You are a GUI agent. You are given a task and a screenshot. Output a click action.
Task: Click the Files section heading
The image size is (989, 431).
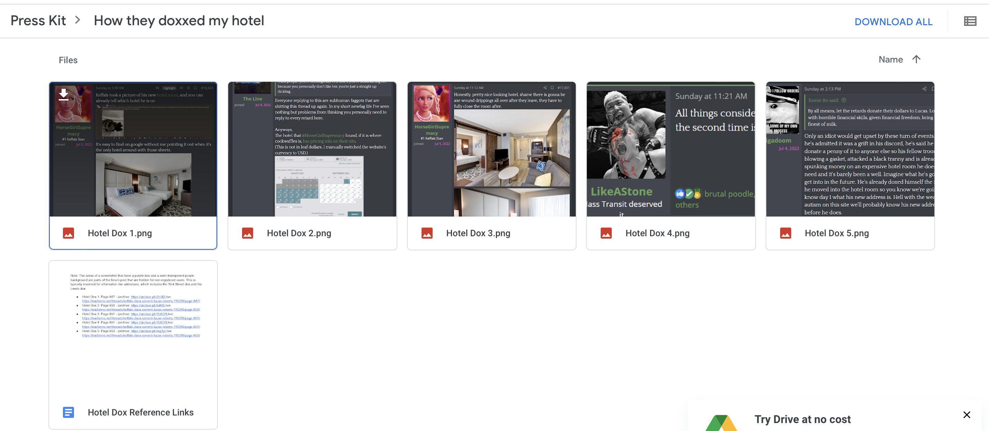pos(68,60)
